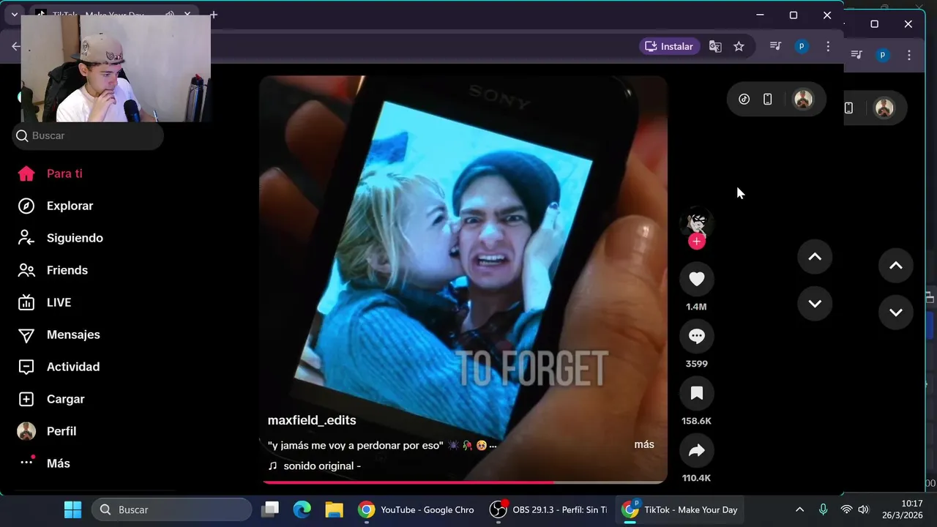The image size is (937, 527).
Task: Click the TikTok coins icon in top pill
Action: pos(744,99)
